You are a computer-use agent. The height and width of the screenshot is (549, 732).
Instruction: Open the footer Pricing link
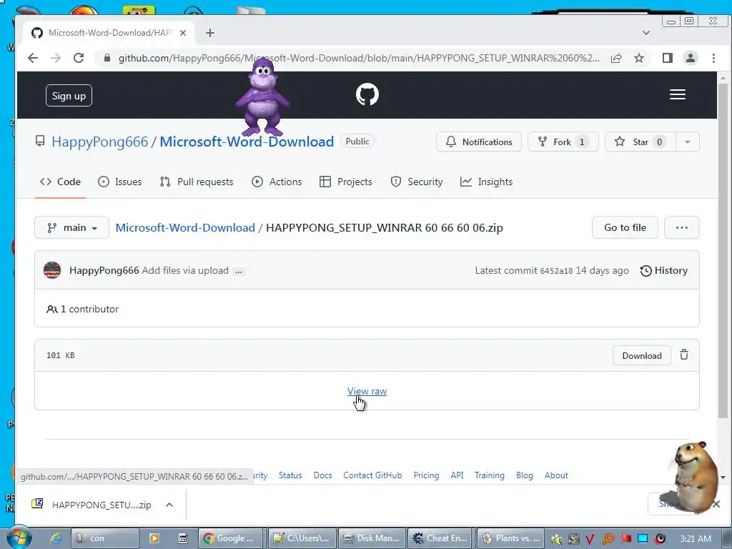pyautogui.click(x=426, y=475)
